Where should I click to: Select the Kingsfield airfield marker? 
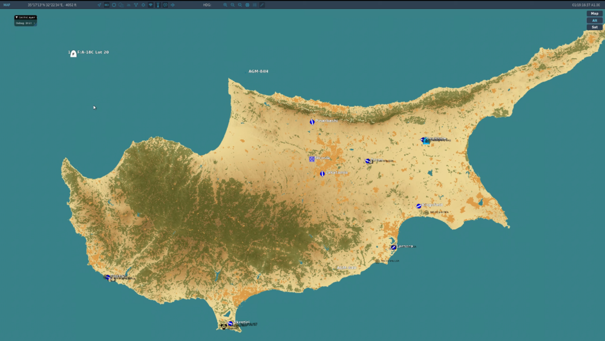[419, 206]
